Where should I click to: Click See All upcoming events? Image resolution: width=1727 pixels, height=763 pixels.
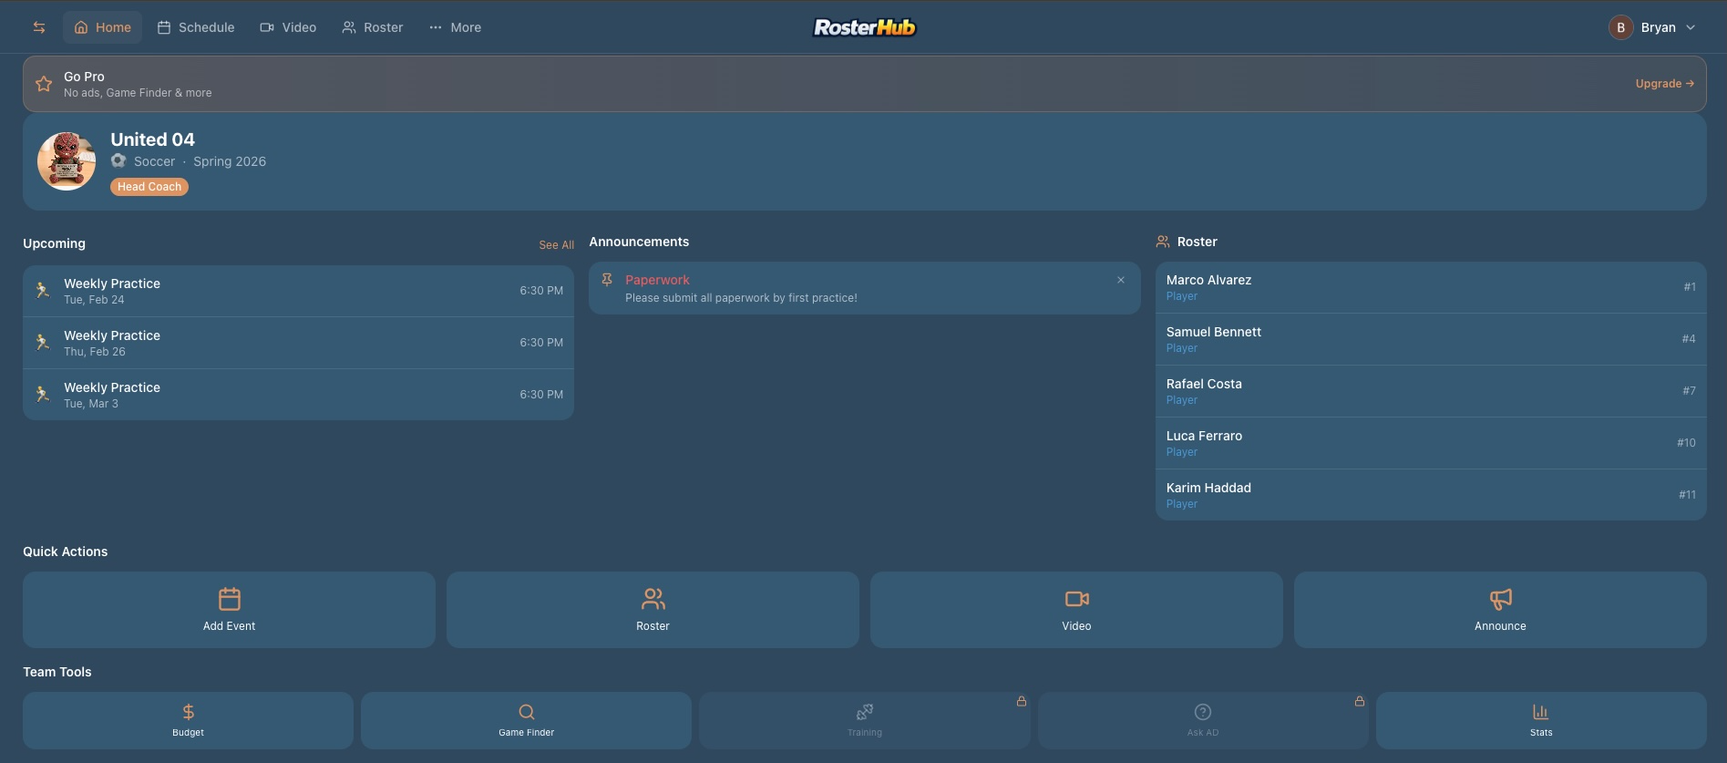click(x=556, y=245)
